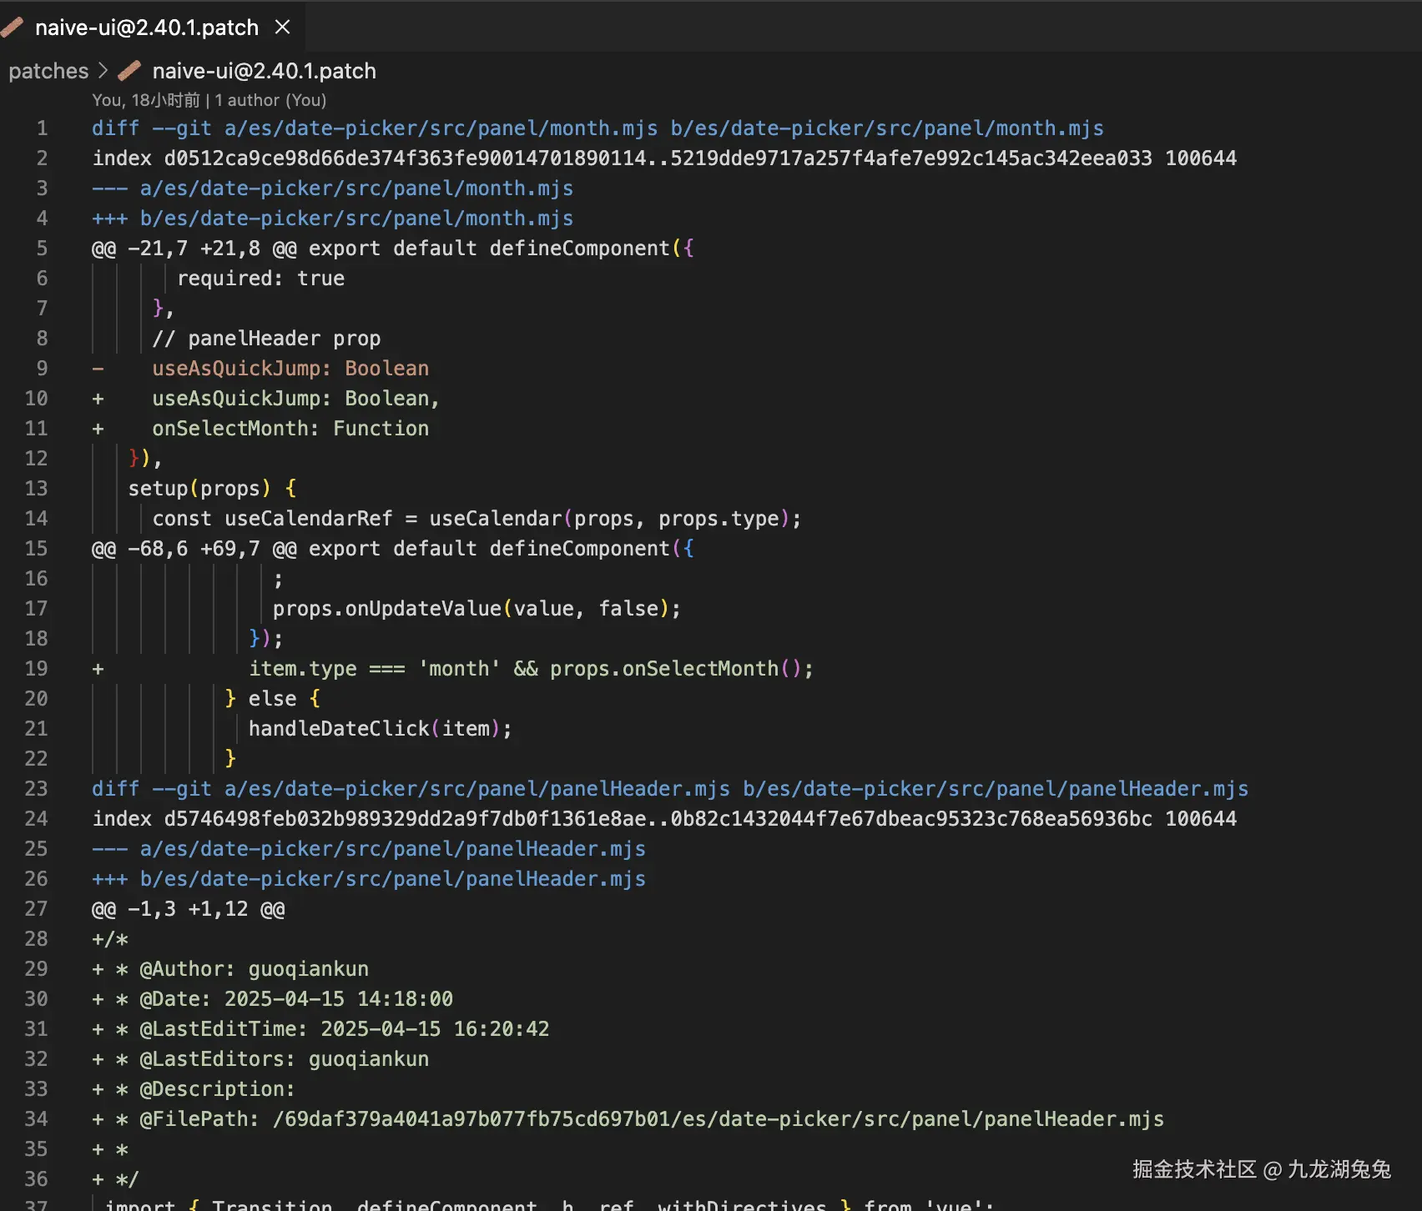1422x1211 pixels.
Task: Place cursor on the setup(props) line
Action: click(x=211, y=488)
